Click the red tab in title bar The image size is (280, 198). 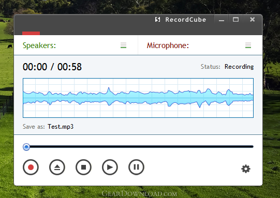point(31,33)
